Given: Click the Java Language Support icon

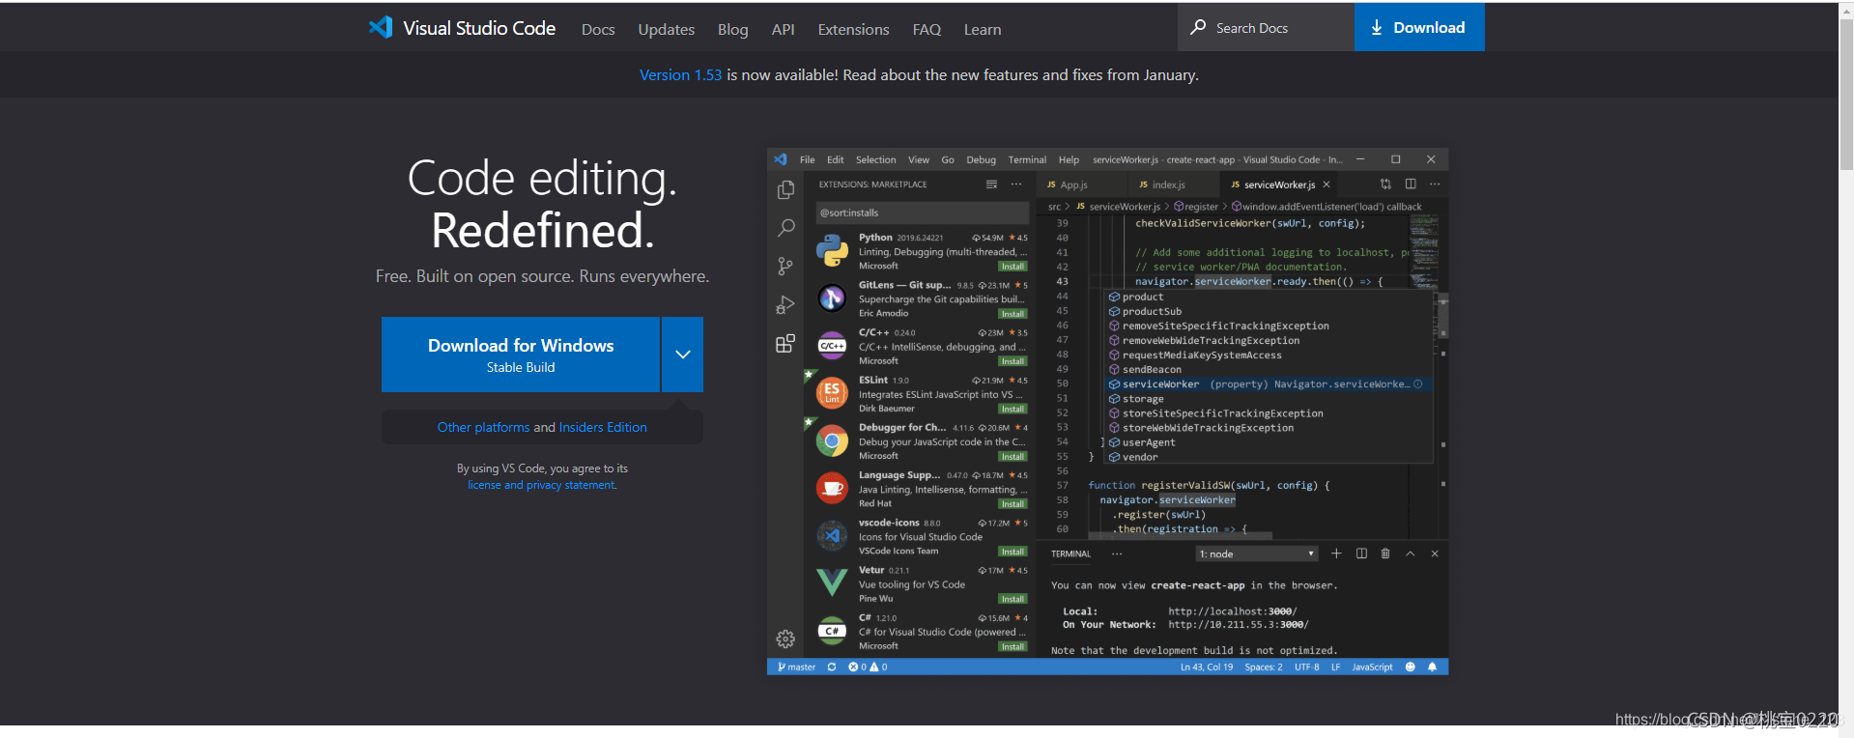Looking at the screenshot, I should (x=832, y=488).
